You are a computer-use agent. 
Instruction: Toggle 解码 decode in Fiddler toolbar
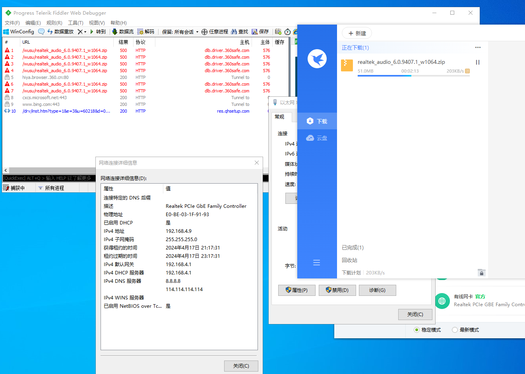coord(146,32)
